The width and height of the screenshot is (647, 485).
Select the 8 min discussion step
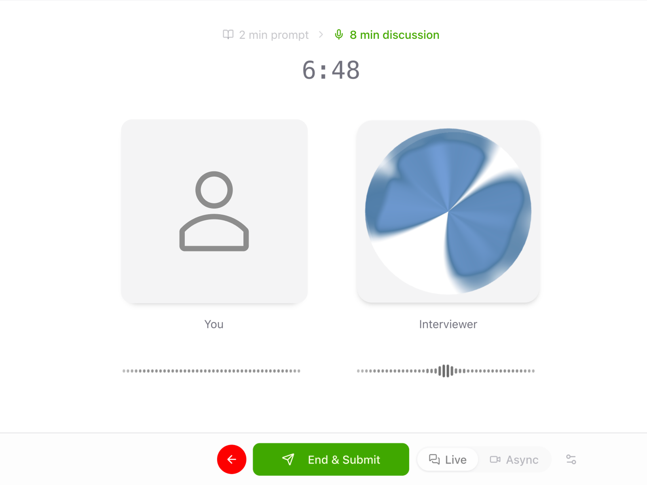coord(387,35)
